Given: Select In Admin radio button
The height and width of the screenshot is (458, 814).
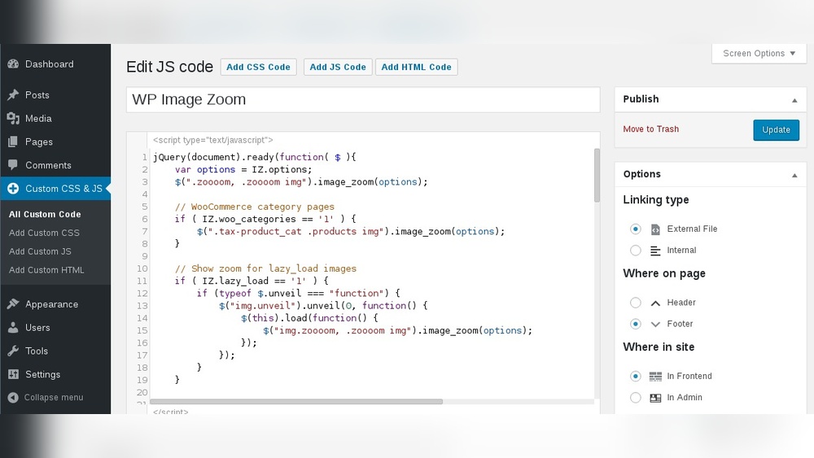Looking at the screenshot, I should pos(636,397).
